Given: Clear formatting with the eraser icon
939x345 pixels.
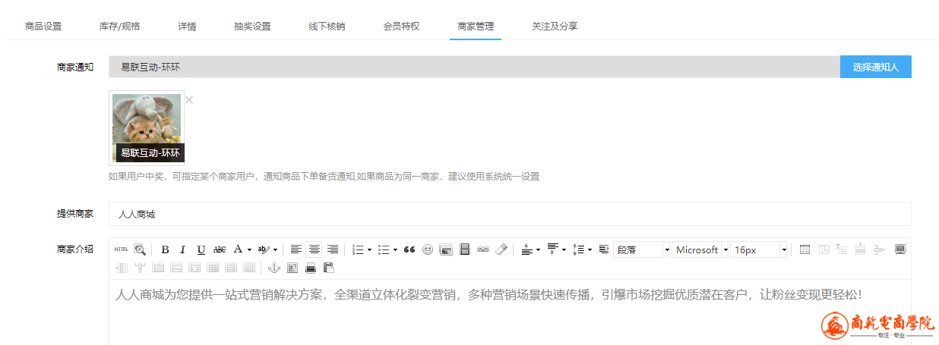Looking at the screenshot, I should coord(501,249).
